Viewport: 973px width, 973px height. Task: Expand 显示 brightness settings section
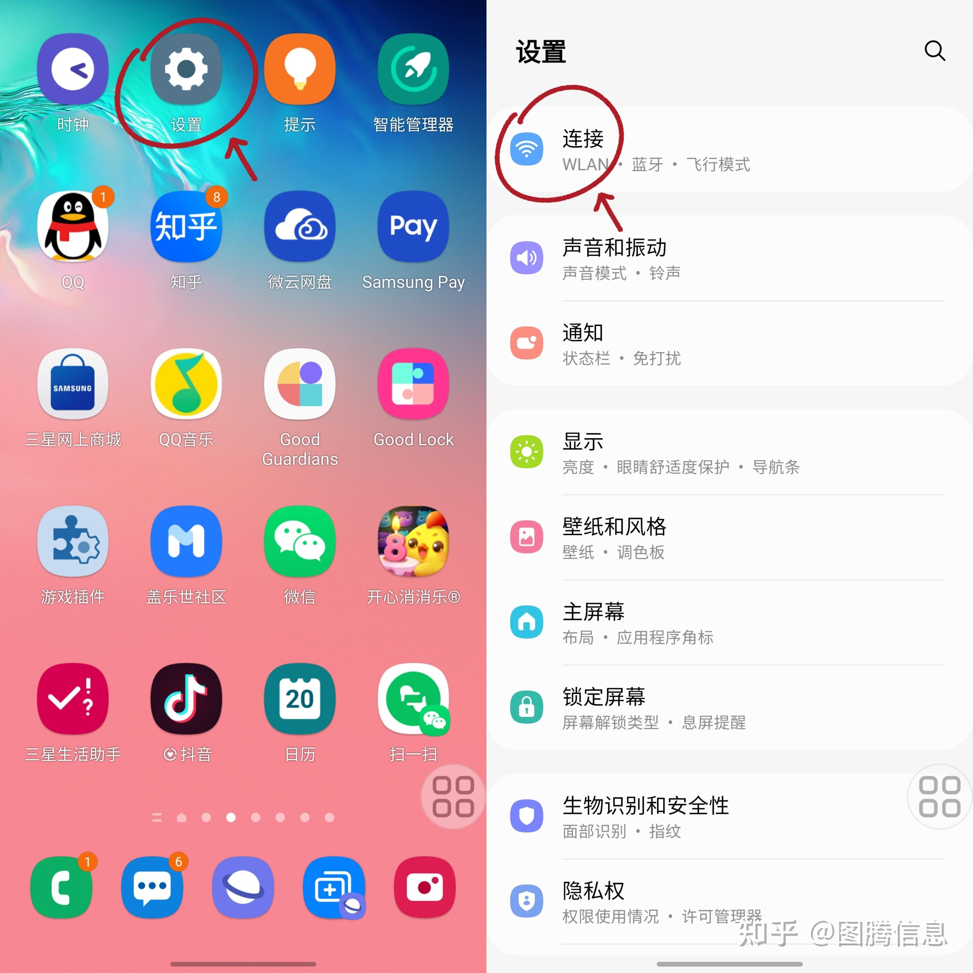(731, 437)
